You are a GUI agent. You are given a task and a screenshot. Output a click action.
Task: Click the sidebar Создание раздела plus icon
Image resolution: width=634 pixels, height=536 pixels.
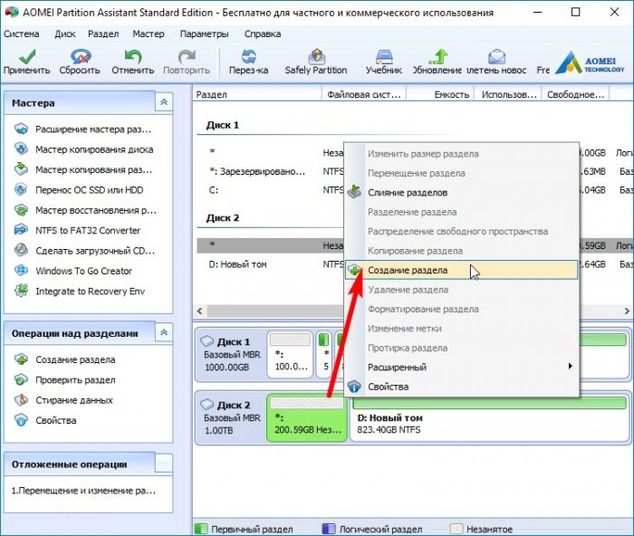[21, 359]
